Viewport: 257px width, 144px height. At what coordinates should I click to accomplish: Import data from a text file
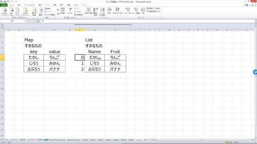click(17, 12)
